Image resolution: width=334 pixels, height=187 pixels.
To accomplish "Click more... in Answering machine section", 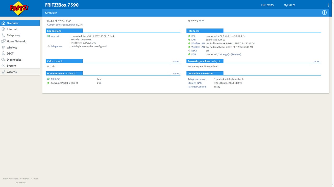I will click(317, 61).
